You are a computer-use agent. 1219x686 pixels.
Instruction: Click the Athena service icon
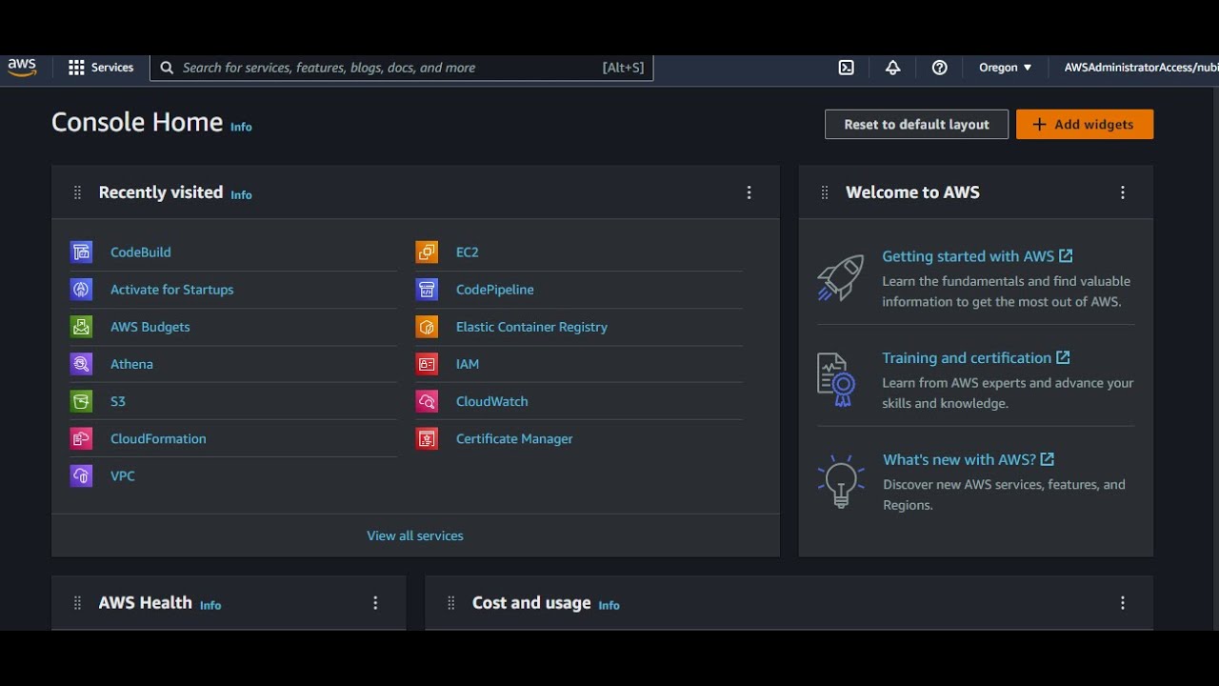(x=81, y=364)
